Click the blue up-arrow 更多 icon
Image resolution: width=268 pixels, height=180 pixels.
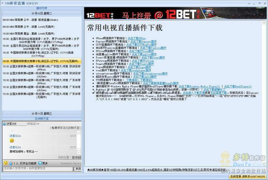[40, 163]
